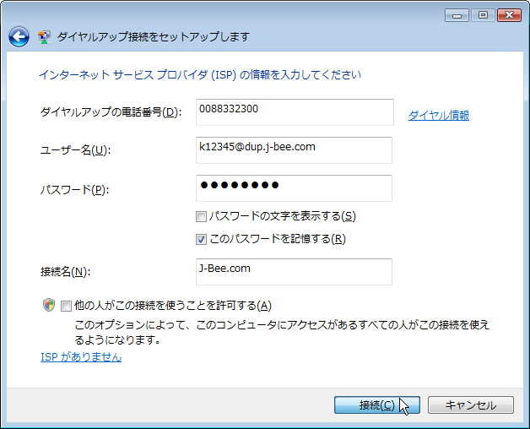The width and height of the screenshot is (530, 429).
Task: Minimize the setup wizard window
Action: tap(457, 15)
